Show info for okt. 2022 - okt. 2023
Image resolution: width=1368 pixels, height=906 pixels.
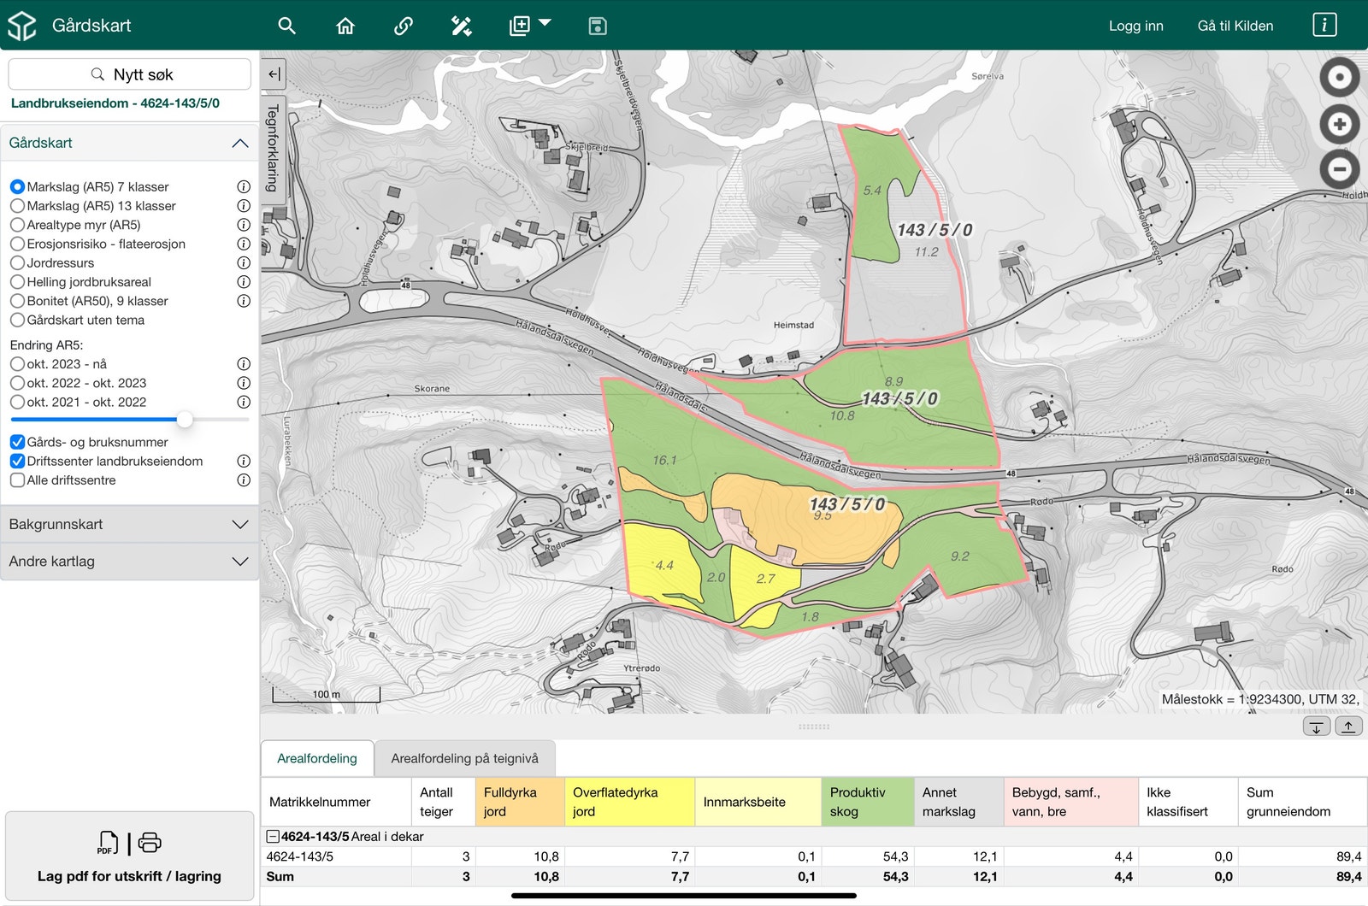click(244, 383)
